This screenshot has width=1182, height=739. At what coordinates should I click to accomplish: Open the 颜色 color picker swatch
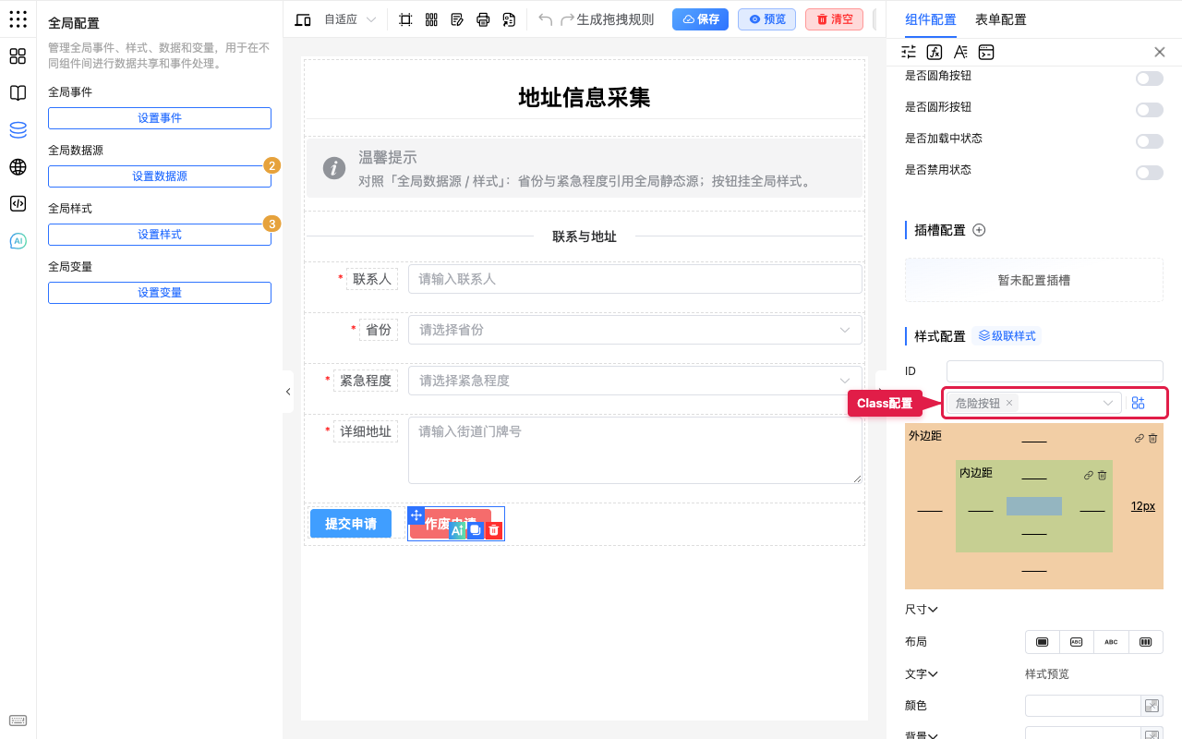point(1152,706)
